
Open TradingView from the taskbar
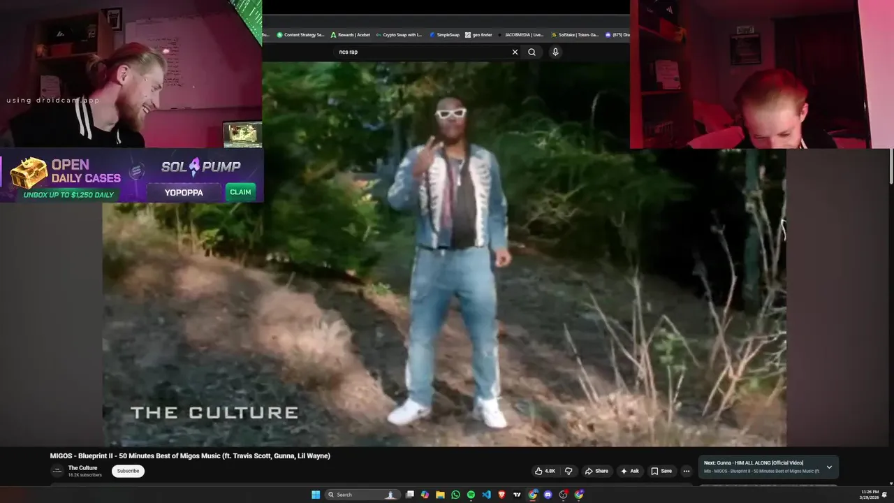point(517,495)
